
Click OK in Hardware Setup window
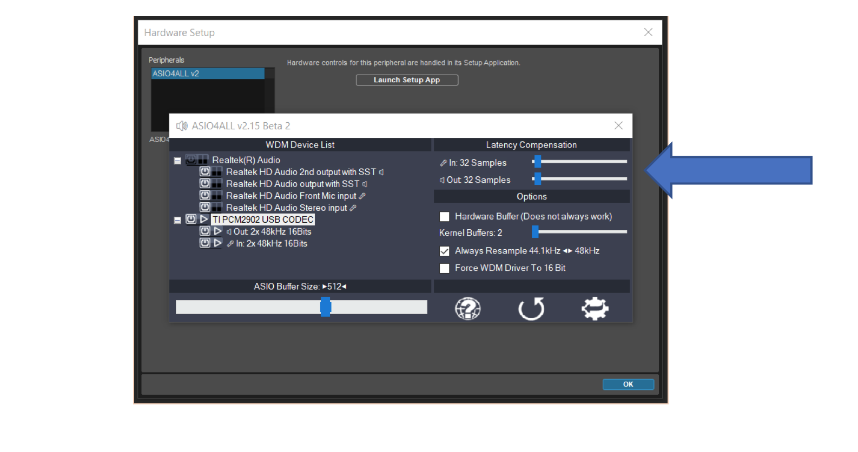tap(628, 384)
